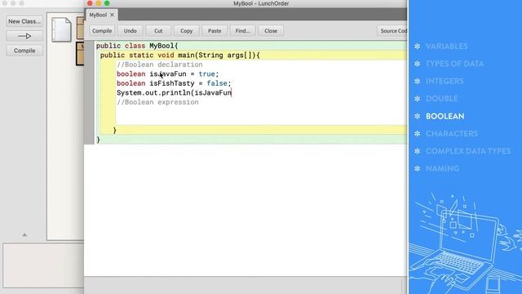Click the green maximize button of MyBool window

click(107, 3)
